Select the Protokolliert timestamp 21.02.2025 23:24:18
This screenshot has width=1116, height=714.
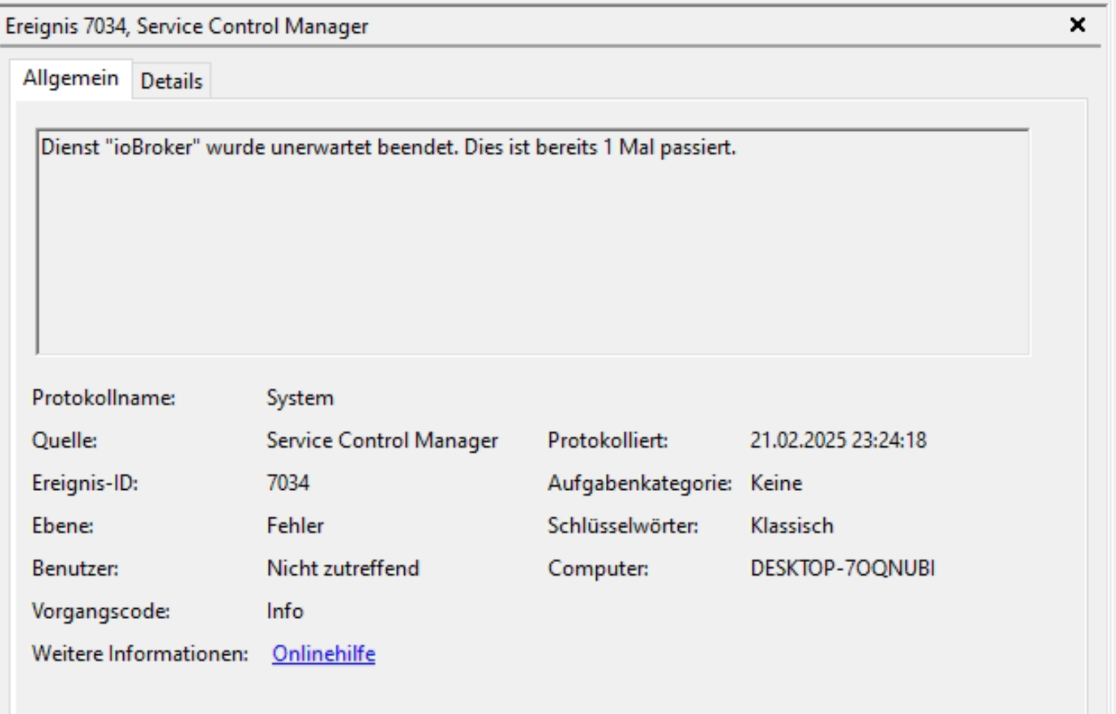839,440
